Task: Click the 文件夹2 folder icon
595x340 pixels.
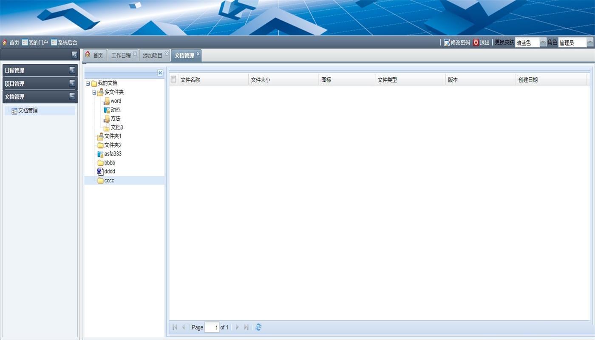Action: click(100, 145)
